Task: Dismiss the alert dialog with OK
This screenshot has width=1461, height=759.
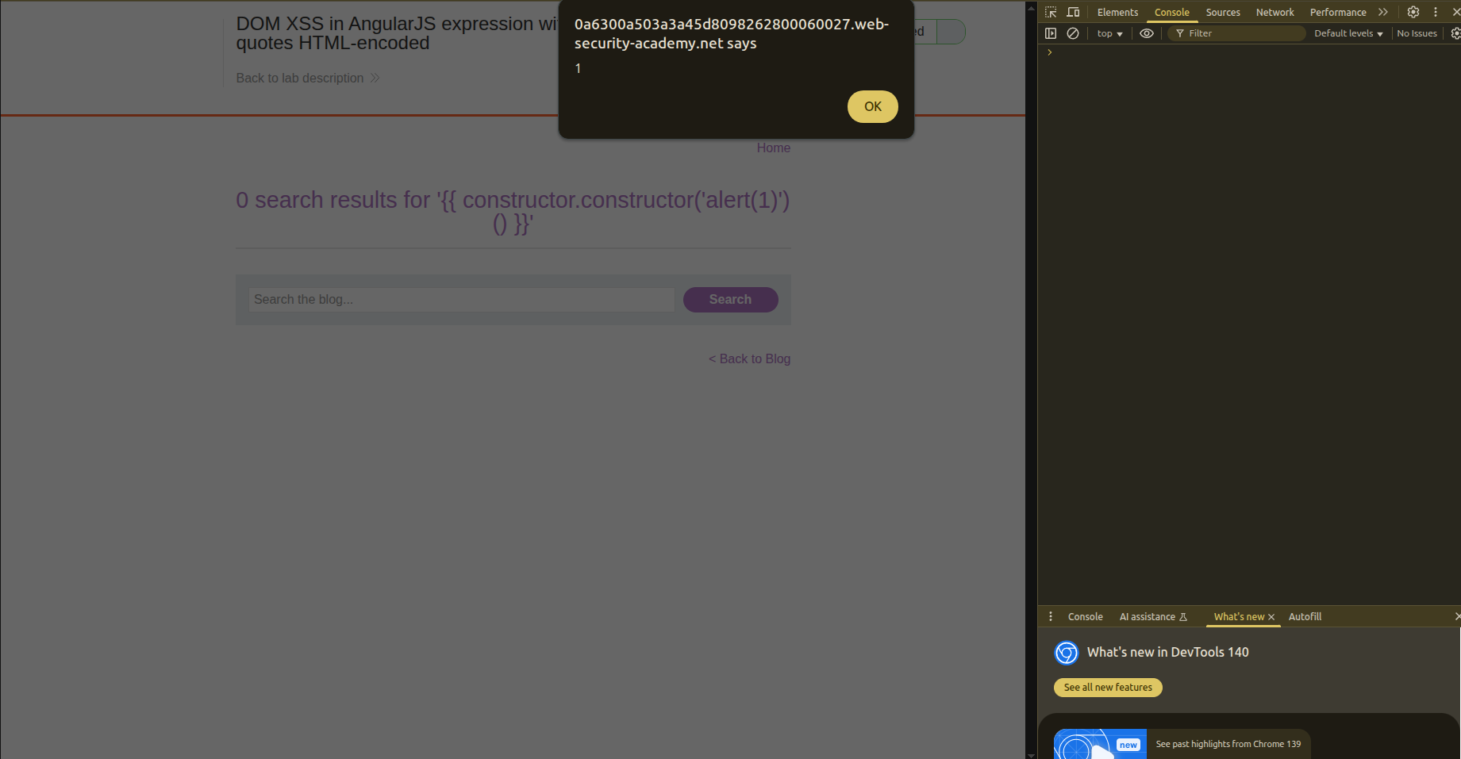Action: coord(873,106)
